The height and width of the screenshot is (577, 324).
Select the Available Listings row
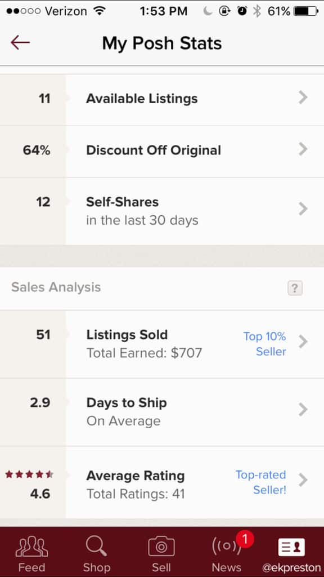coord(162,99)
